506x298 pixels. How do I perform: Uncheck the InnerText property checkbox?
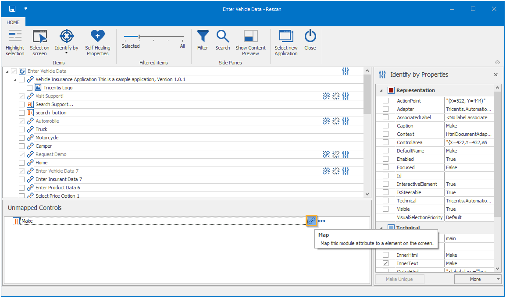pos(386,263)
